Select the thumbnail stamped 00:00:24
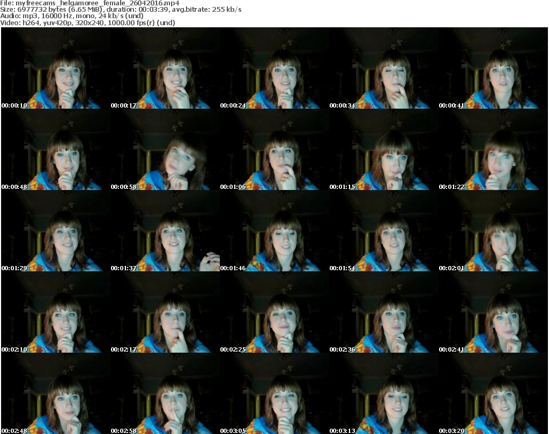 274,68
